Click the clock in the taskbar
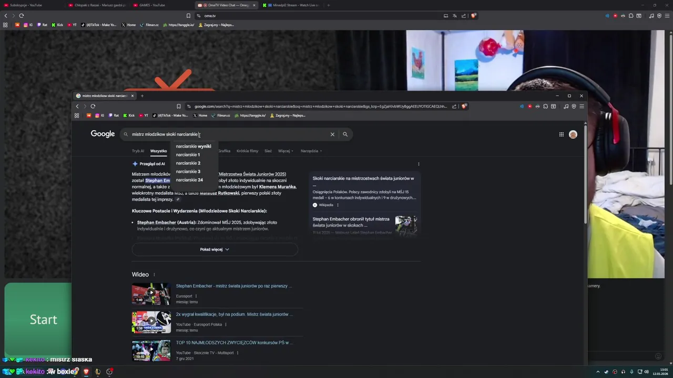Screen dimensions: 673x378 point(660,372)
